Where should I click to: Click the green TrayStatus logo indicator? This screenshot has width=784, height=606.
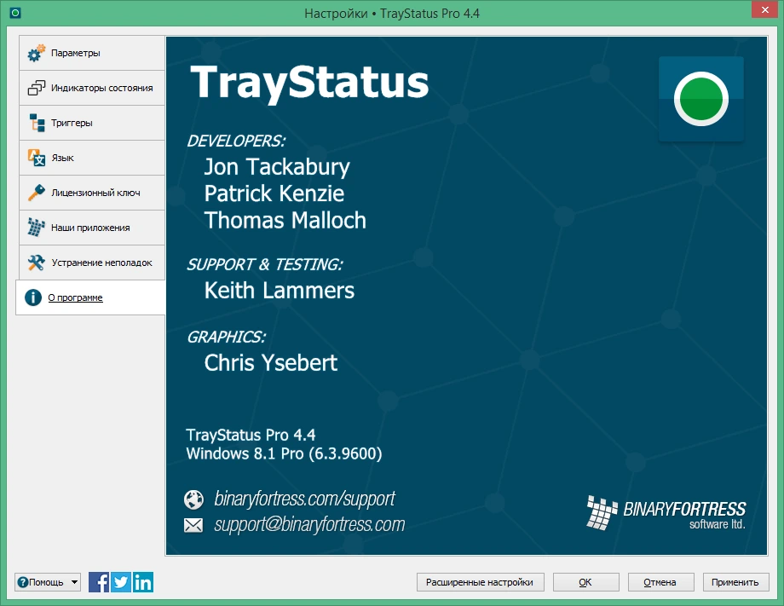pyautogui.click(x=701, y=99)
